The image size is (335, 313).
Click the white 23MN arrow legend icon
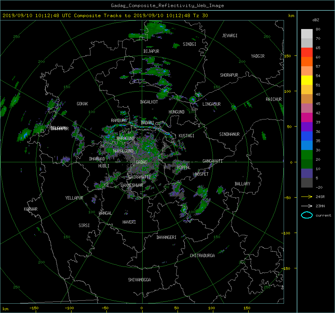point(307,206)
